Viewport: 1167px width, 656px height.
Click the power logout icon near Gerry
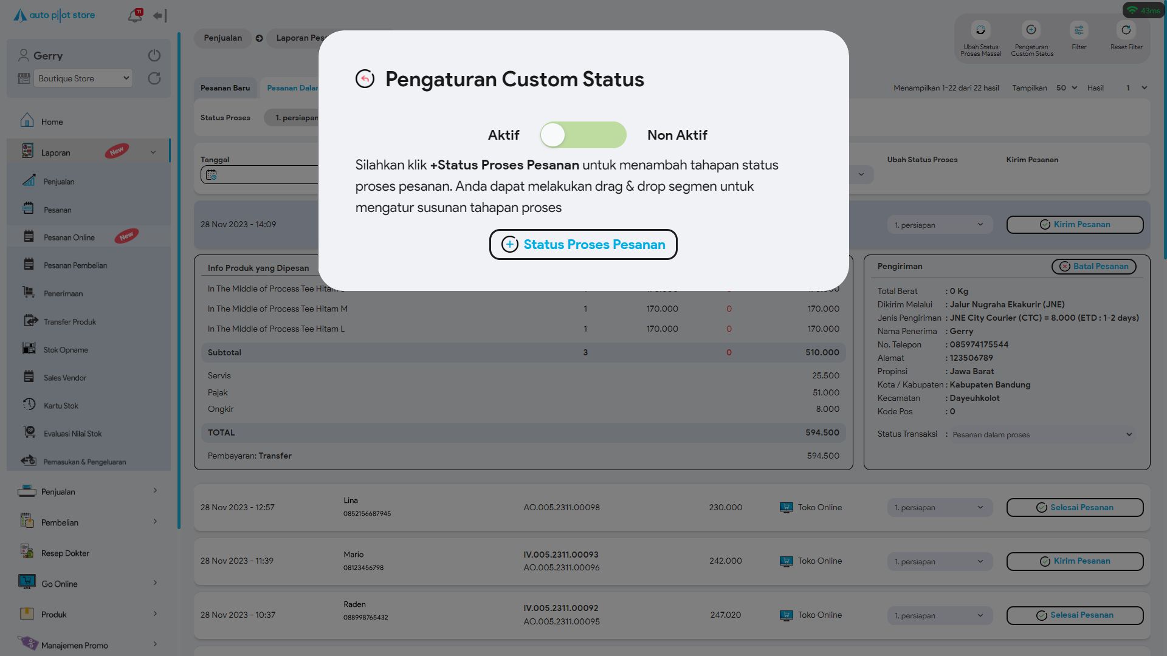point(154,55)
